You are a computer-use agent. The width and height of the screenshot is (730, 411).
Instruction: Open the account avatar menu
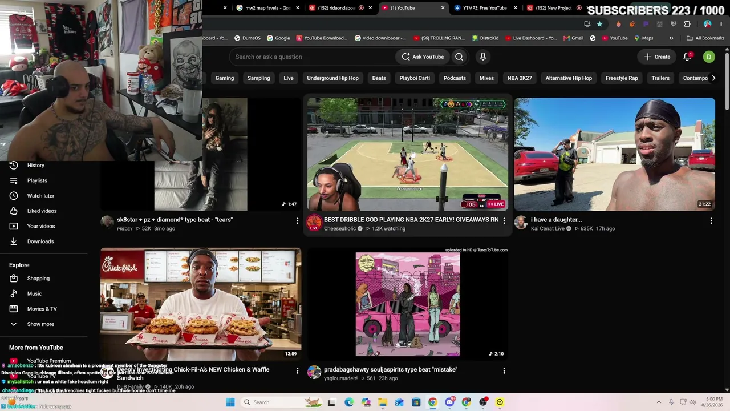click(x=708, y=57)
